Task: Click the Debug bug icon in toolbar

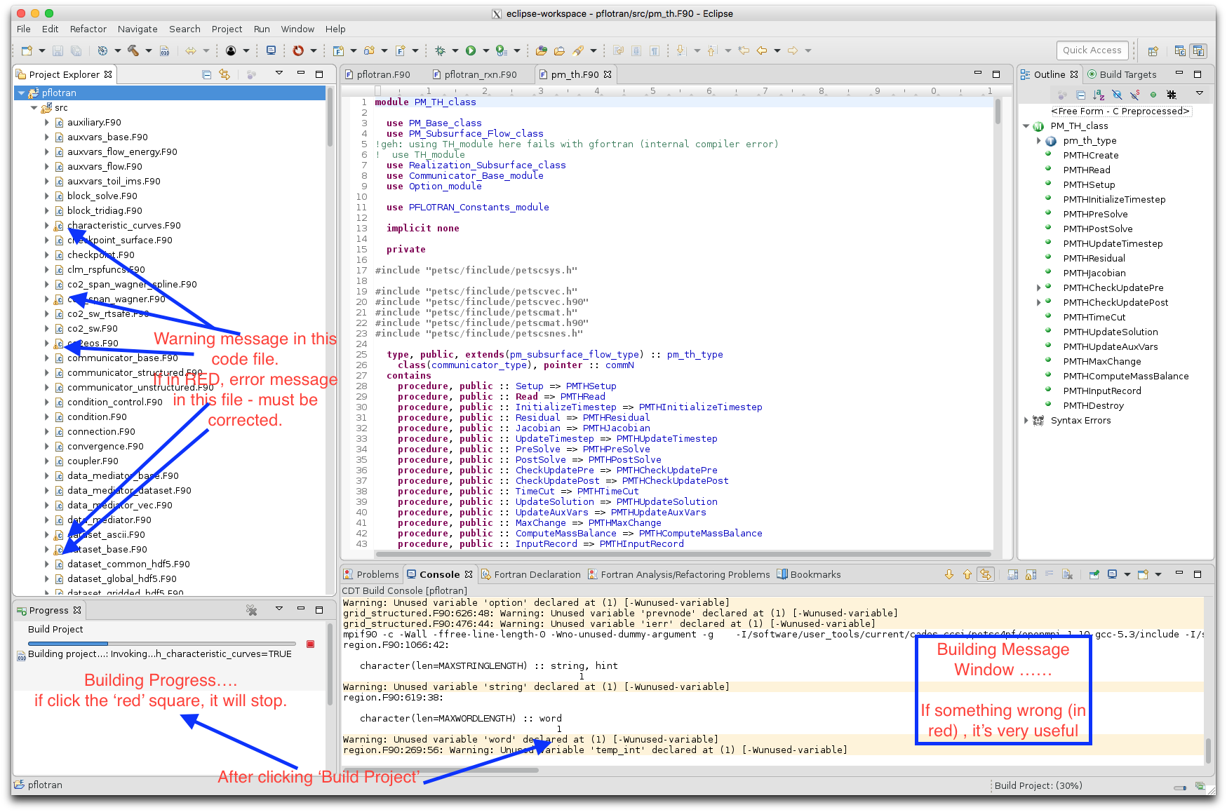Action: pos(440,50)
